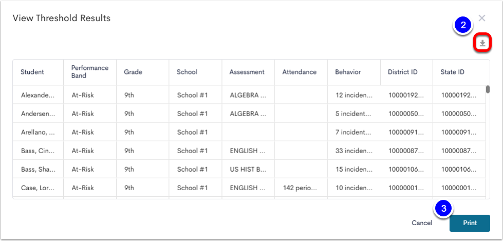Click the 142 perio... attendance cell
The height and width of the screenshot is (241, 503).
(x=300, y=188)
